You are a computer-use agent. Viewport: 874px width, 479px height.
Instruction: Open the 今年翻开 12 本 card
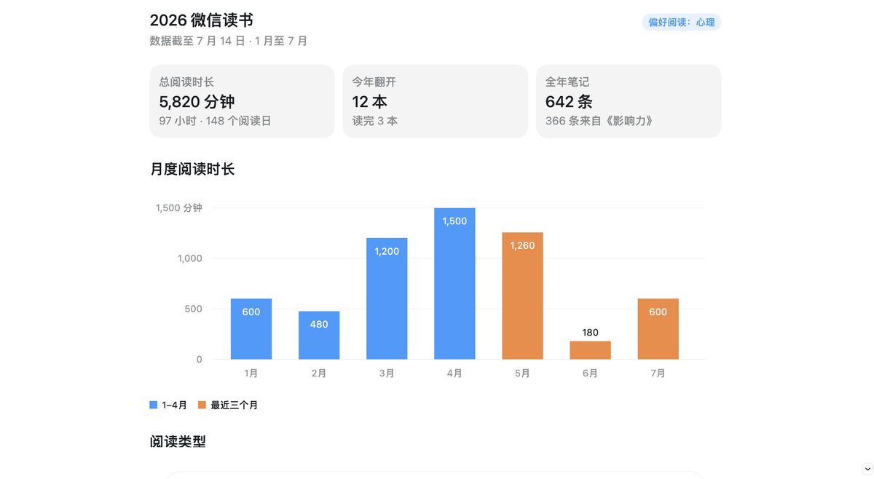(436, 101)
